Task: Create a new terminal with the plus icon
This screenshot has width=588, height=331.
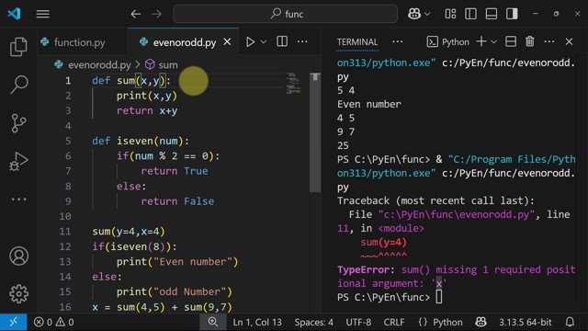Action: [x=481, y=41]
